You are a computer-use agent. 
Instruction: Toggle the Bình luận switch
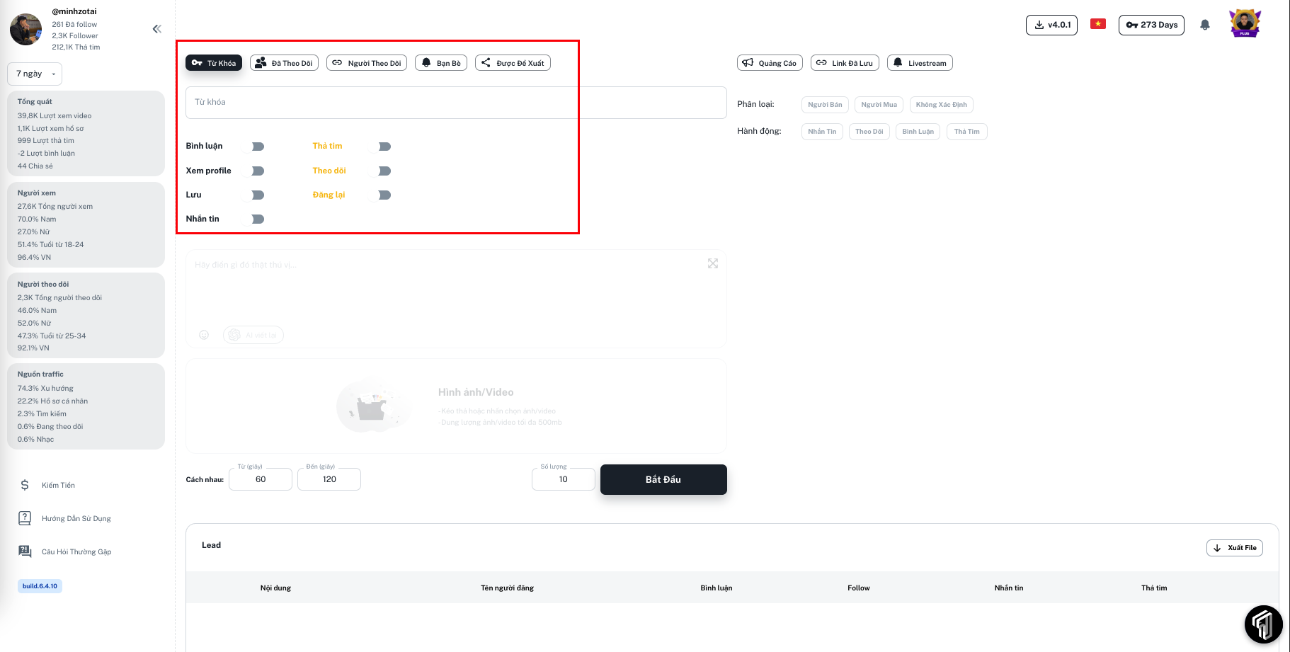pyautogui.click(x=253, y=147)
